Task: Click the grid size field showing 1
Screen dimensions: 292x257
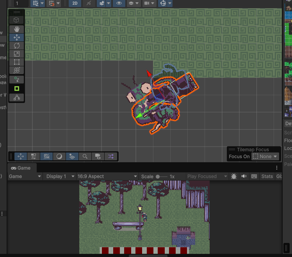Action: tap(21, 4)
